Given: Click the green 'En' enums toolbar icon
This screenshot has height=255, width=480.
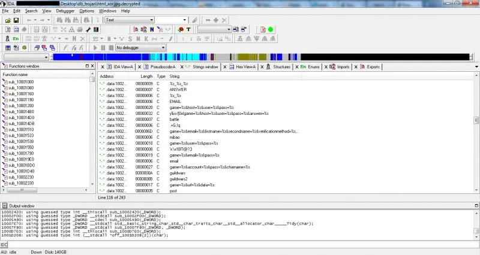Looking at the screenshot, I should [16, 38].
